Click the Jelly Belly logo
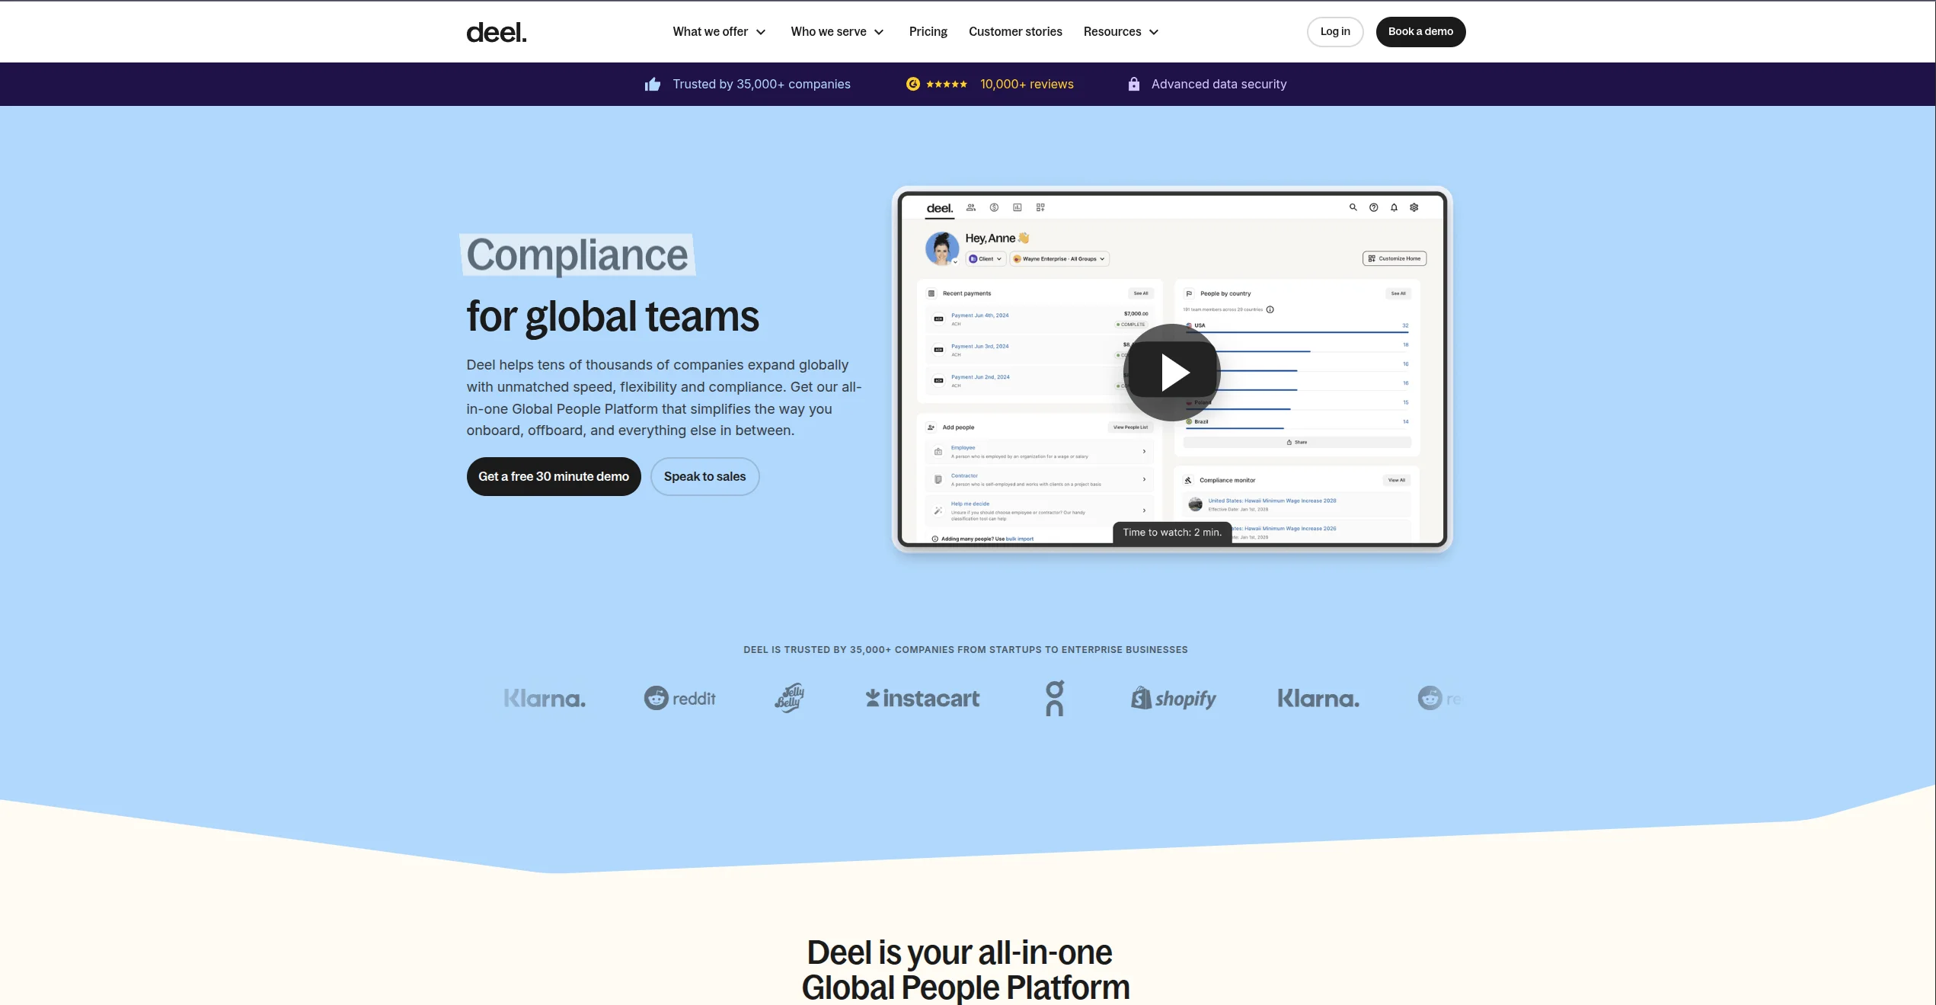Viewport: 1936px width, 1005px height. (789, 698)
